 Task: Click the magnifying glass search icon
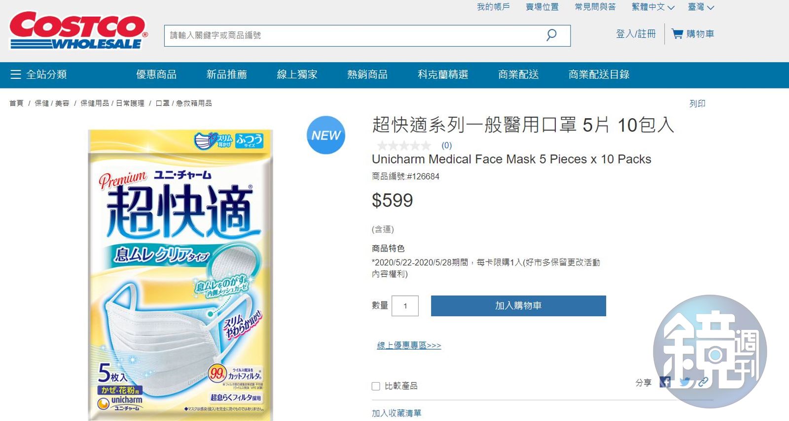pyautogui.click(x=551, y=35)
